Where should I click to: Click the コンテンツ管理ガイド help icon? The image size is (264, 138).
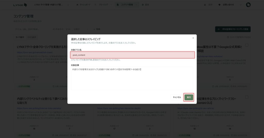coord(228,37)
